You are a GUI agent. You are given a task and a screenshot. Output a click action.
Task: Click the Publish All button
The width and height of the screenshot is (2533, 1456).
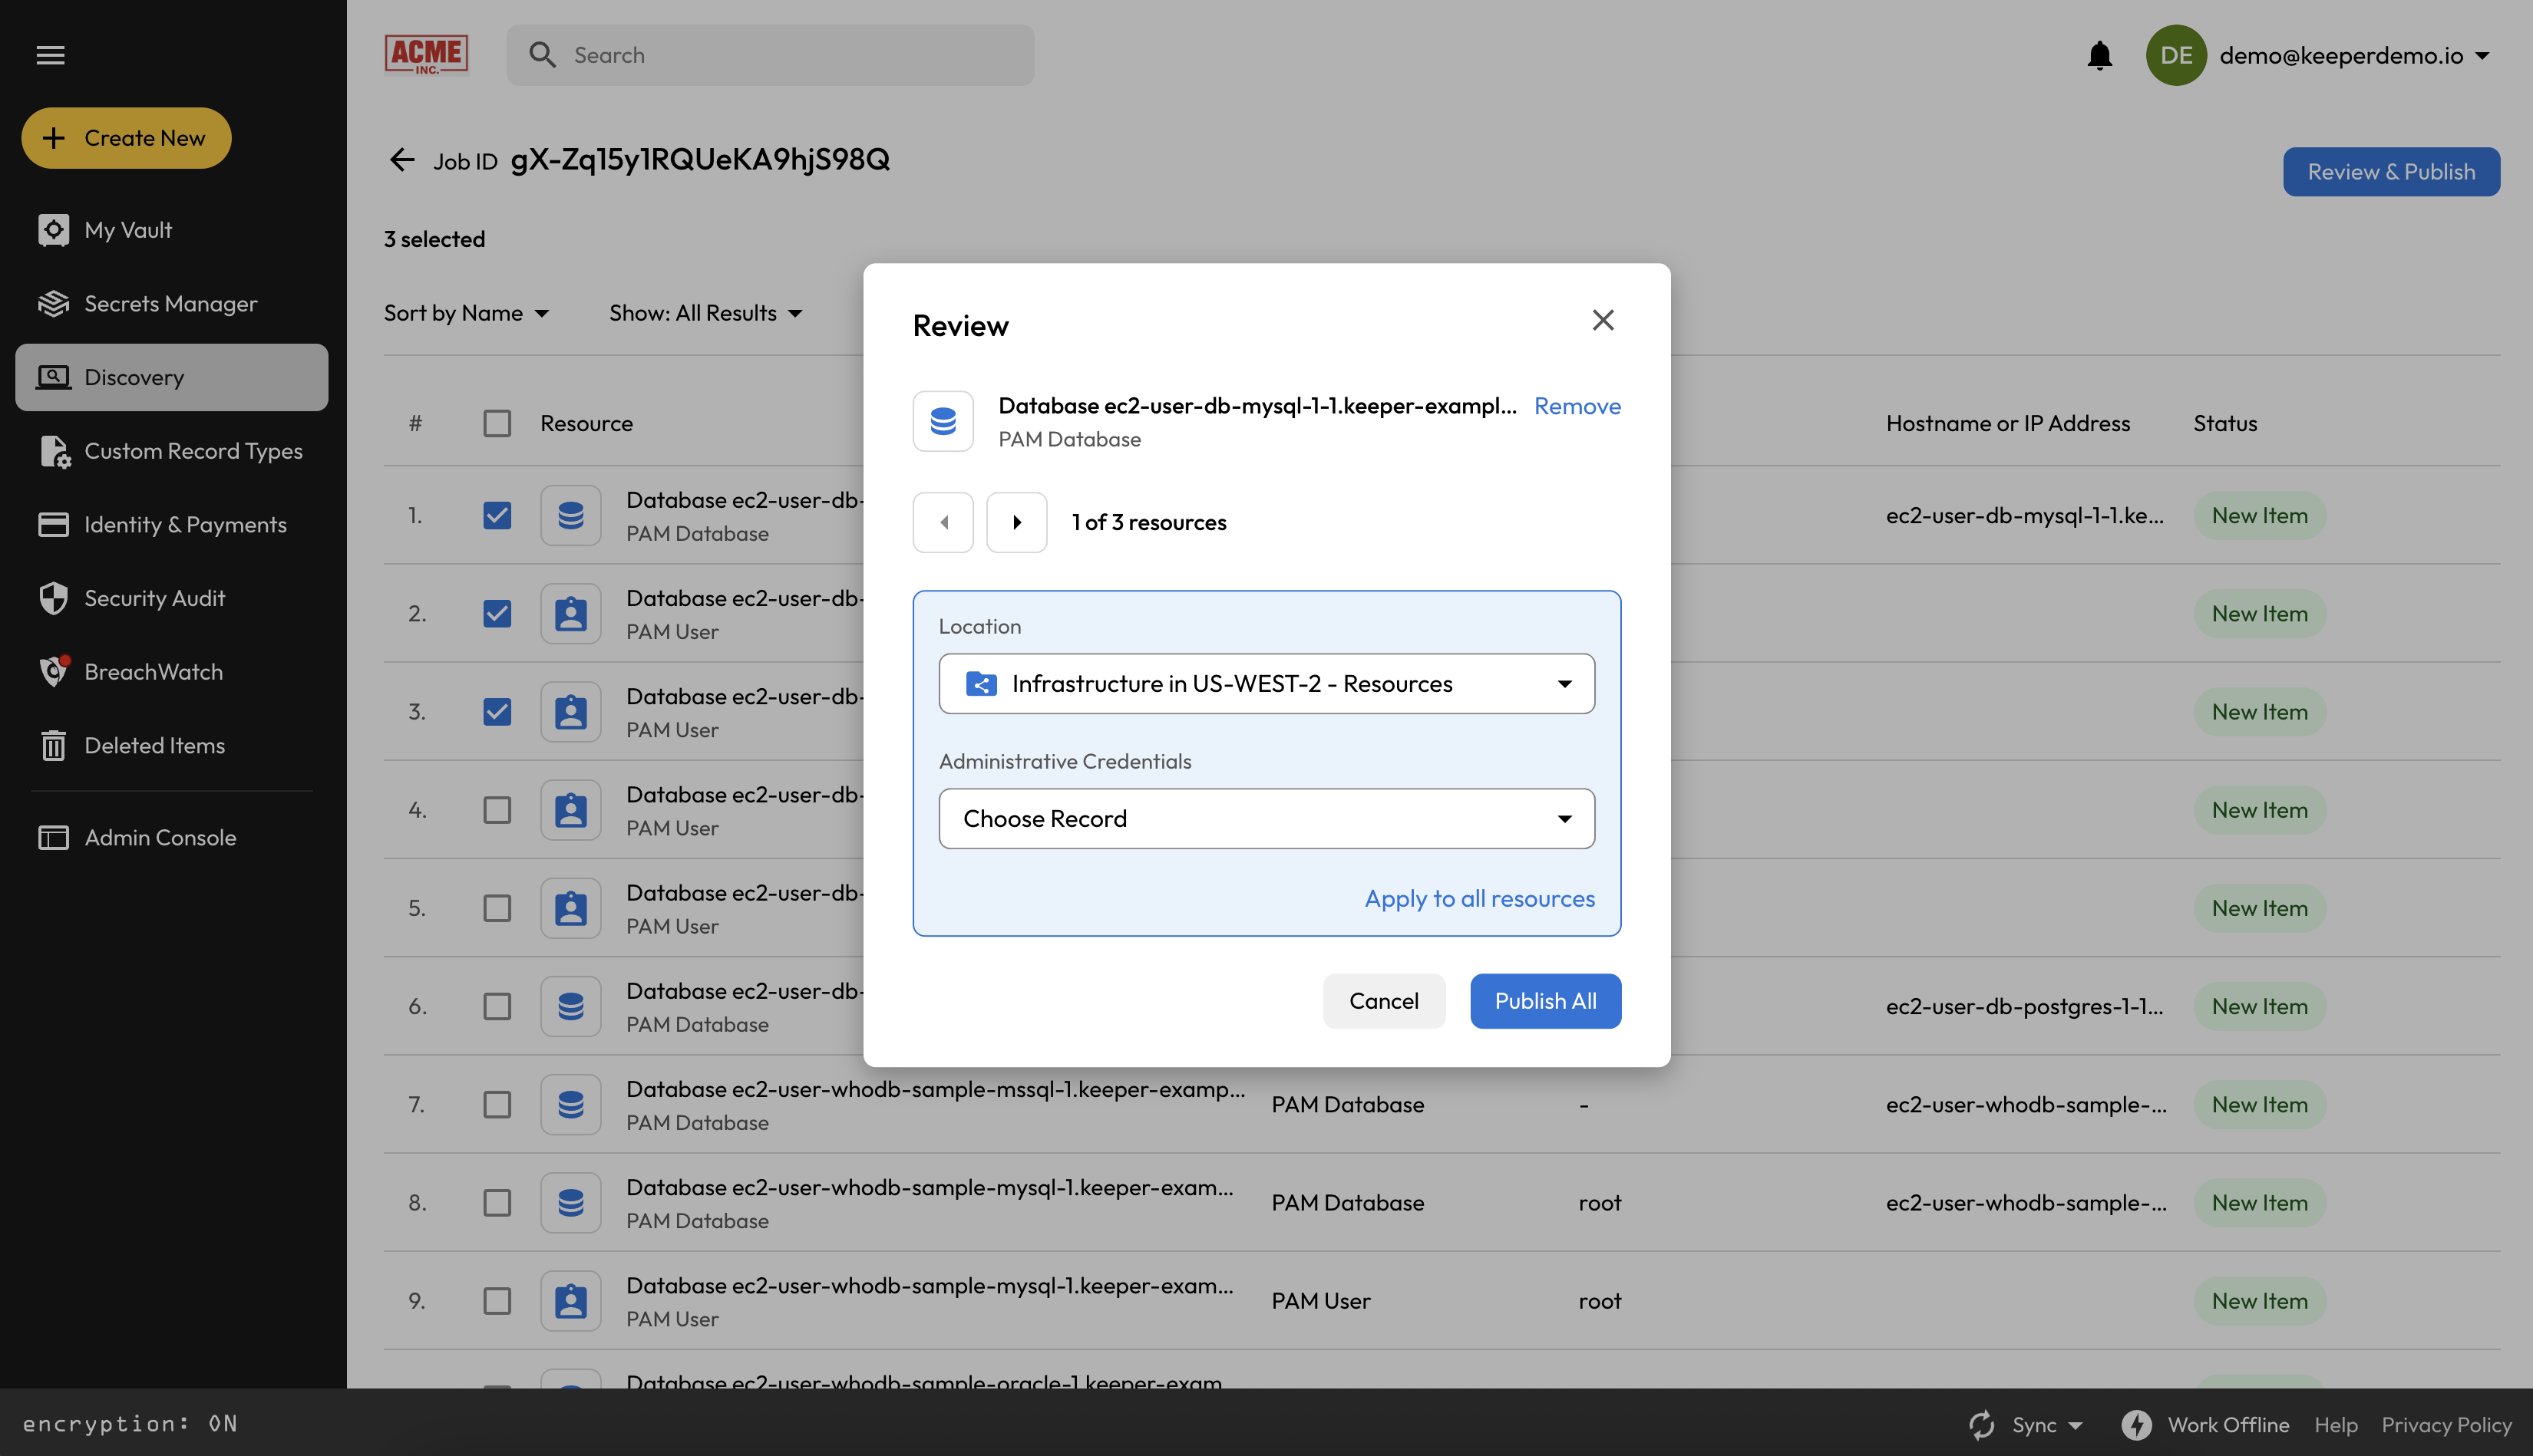coord(1544,1000)
